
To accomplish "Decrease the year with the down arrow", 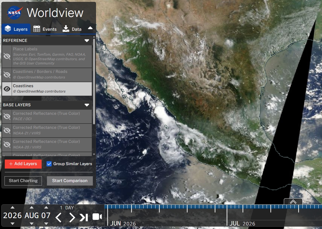I will tap(12, 224).
